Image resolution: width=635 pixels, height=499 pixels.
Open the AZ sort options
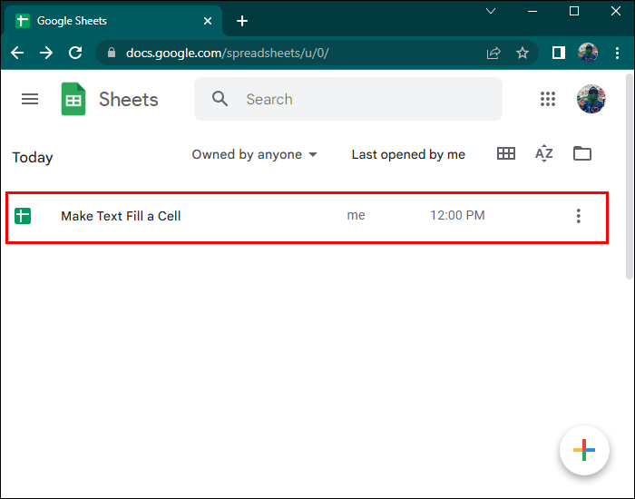point(544,154)
